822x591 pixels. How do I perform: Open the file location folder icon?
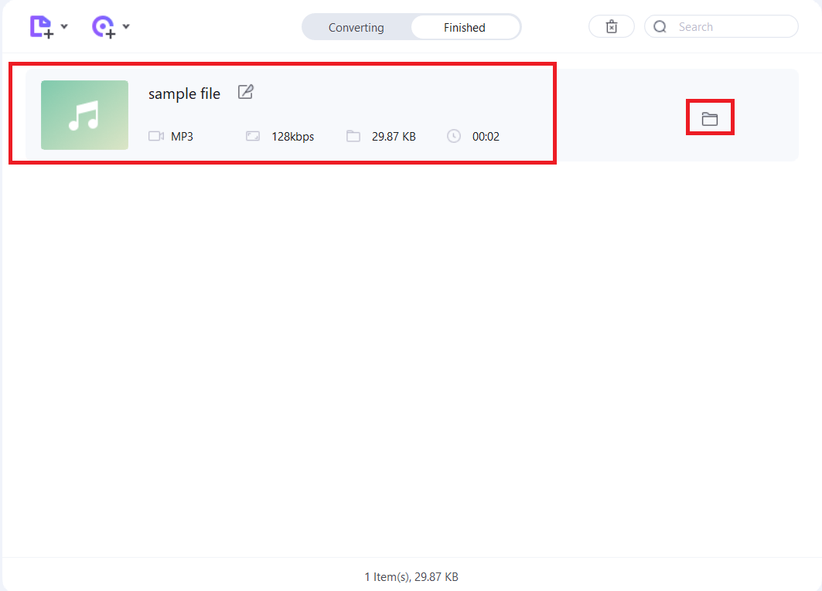click(x=710, y=117)
